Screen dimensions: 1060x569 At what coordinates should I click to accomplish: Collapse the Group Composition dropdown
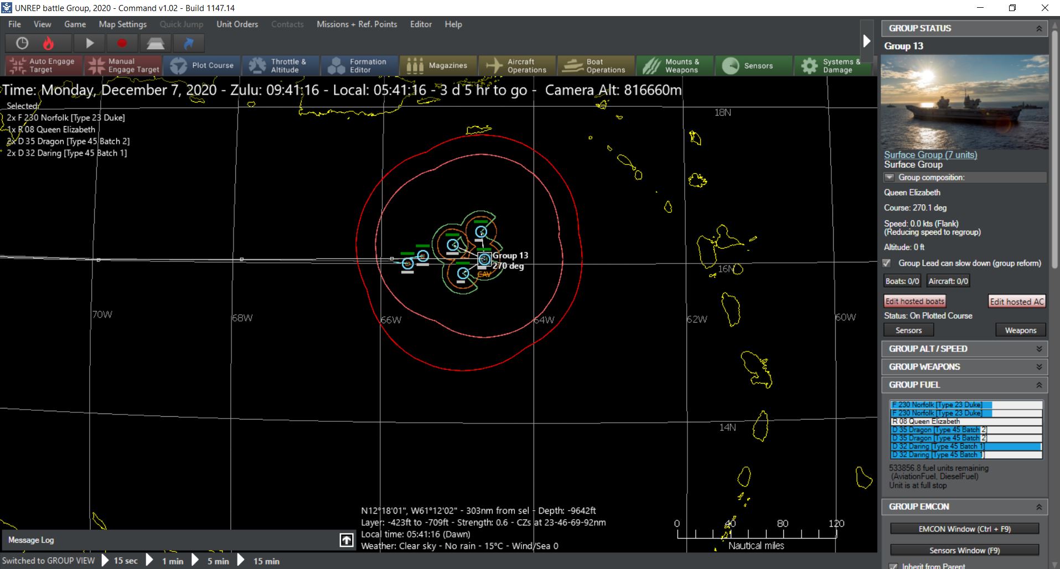pos(889,178)
